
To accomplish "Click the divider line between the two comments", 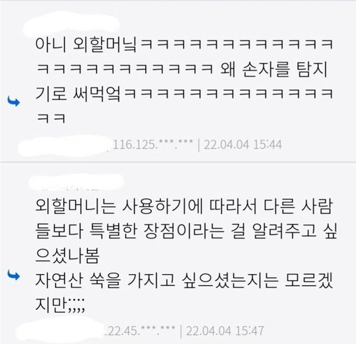I will 178,162.
